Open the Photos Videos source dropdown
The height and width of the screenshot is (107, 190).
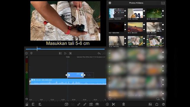pos(136,3)
